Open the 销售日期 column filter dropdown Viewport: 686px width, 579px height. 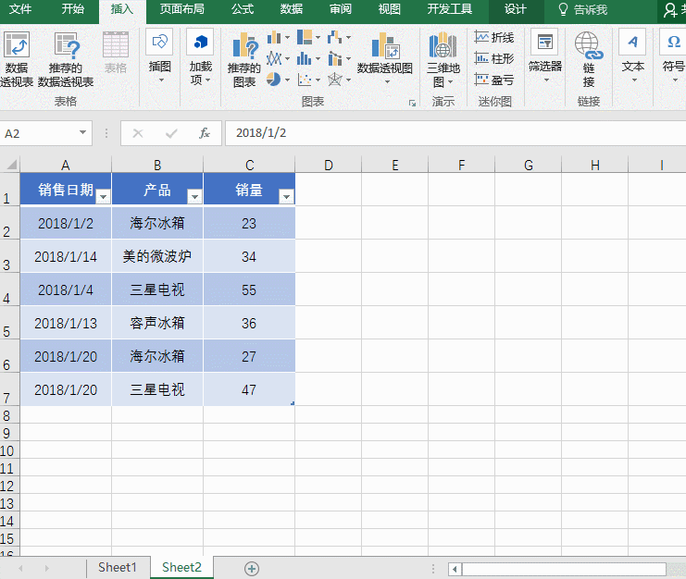tap(103, 196)
